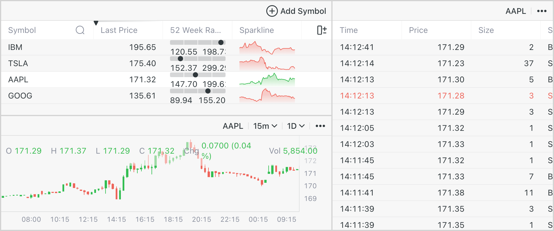Click the TSLA 52 week range marker
The image size is (554, 231).
tap(180, 59)
